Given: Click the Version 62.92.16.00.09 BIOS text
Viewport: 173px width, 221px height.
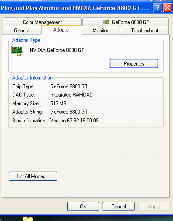Looking at the screenshot, I should [74, 121].
